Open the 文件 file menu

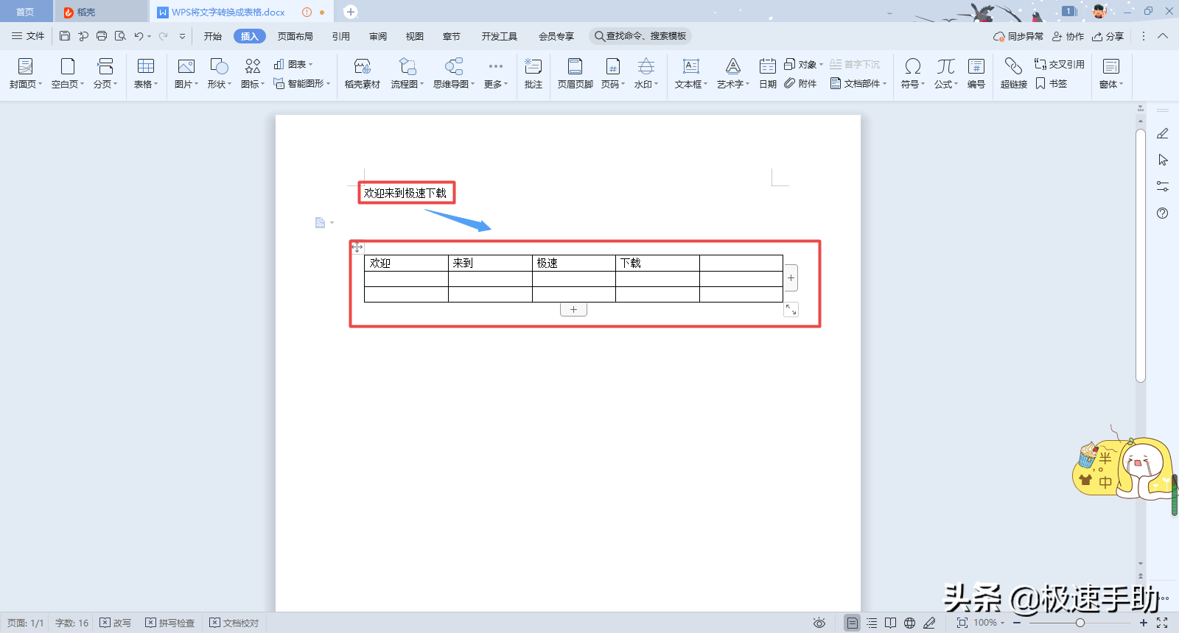coord(28,36)
